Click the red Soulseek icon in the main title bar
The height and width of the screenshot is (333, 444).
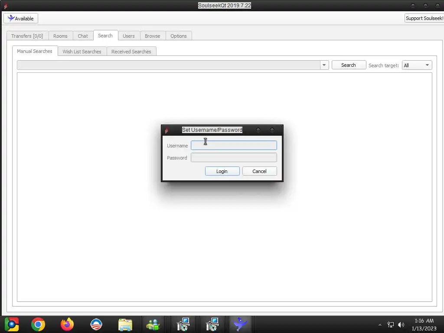pos(5,6)
